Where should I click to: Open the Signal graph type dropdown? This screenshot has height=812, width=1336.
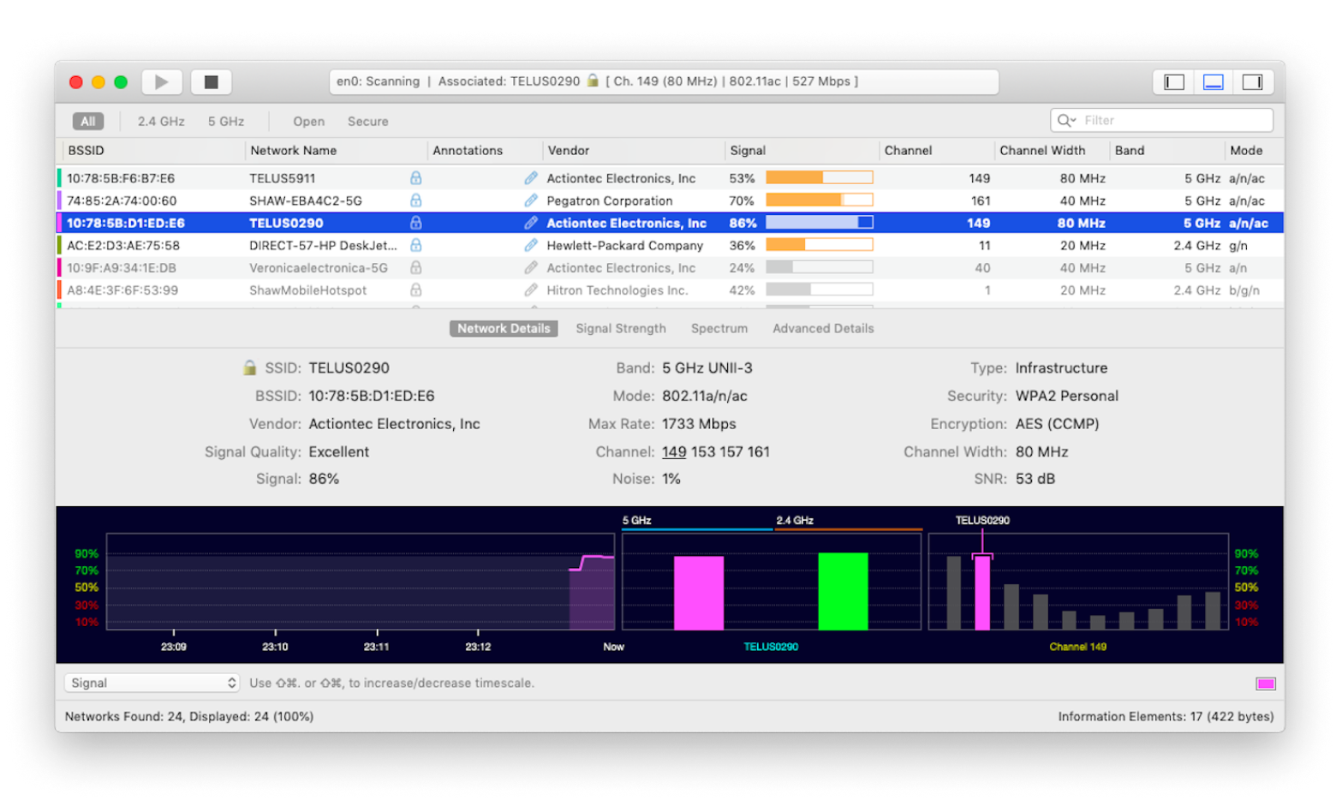click(152, 683)
